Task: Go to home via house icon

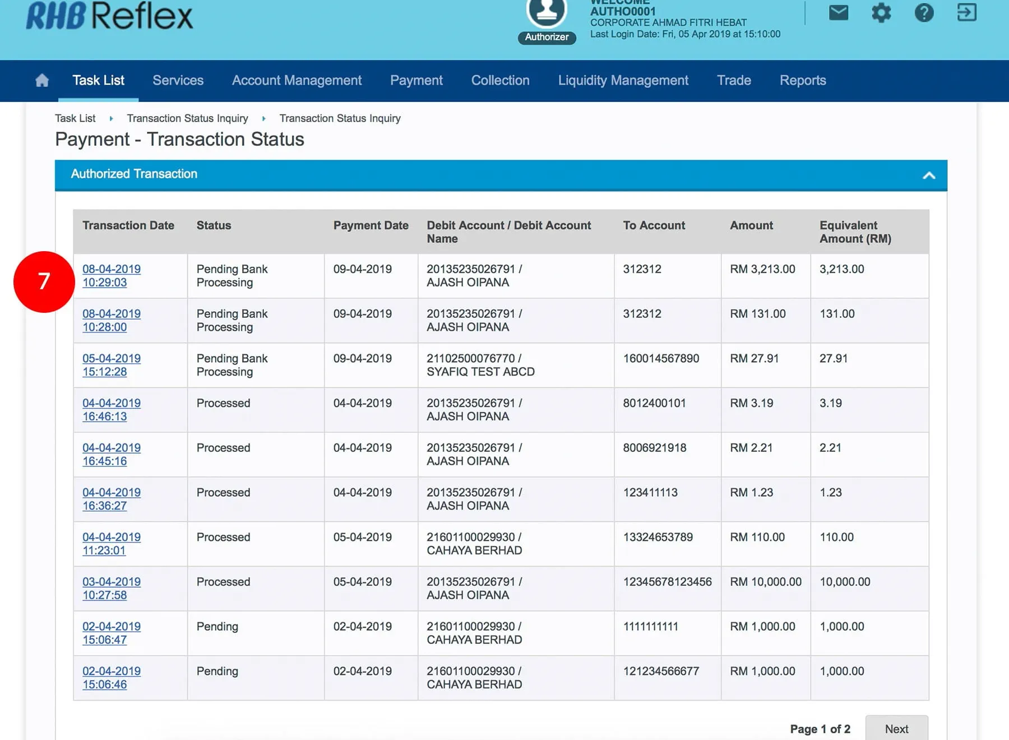Action: click(42, 81)
